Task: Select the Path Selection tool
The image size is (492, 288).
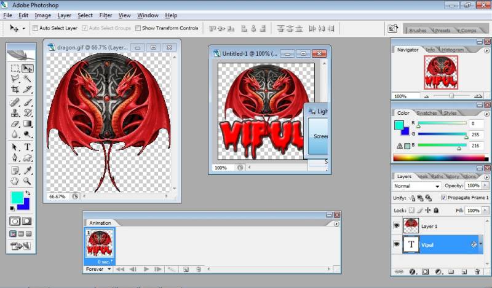Action: [15, 147]
